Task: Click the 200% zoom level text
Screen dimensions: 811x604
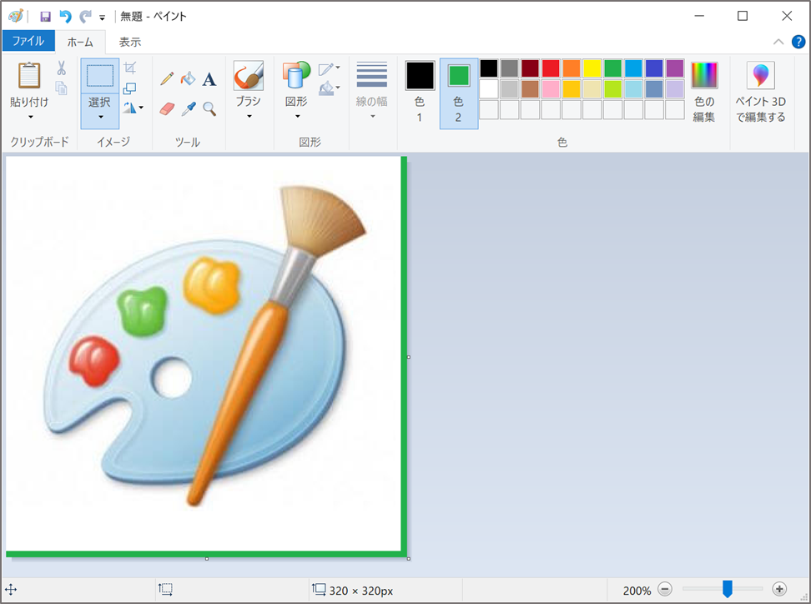Action: (x=637, y=590)
